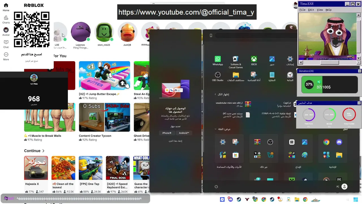The image size is (362, 204).
Task: Click the Windows Start button on taskbar
Action: tap(356, 199)
